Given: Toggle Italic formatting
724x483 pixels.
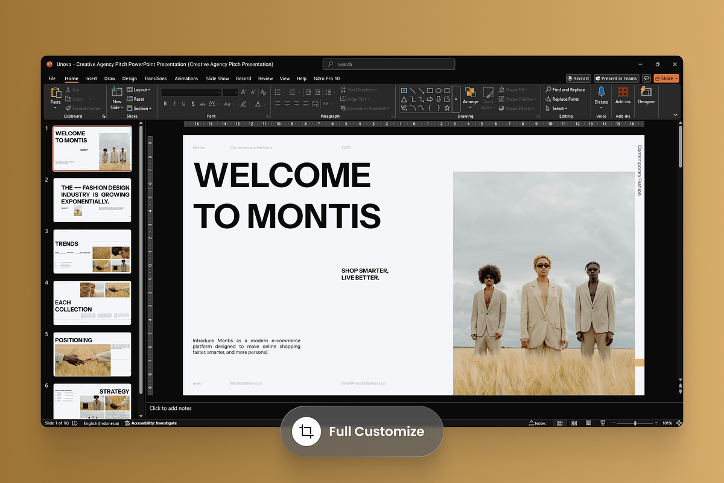Looking at the screenshot, I should coord(174,104).
